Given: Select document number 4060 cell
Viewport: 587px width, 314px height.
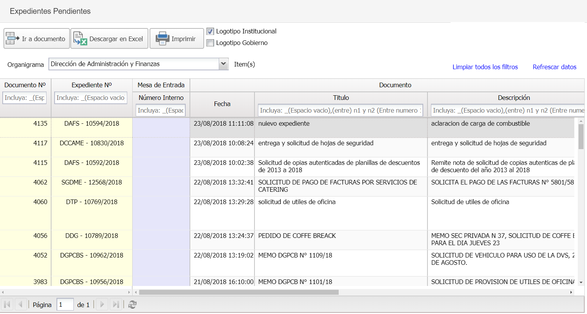Looking at the screenshot, I should tap(25, 213).
